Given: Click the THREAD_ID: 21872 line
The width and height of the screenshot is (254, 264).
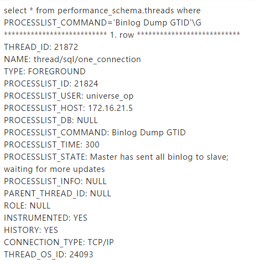Looking at the screenshot, I should [41, 47].
